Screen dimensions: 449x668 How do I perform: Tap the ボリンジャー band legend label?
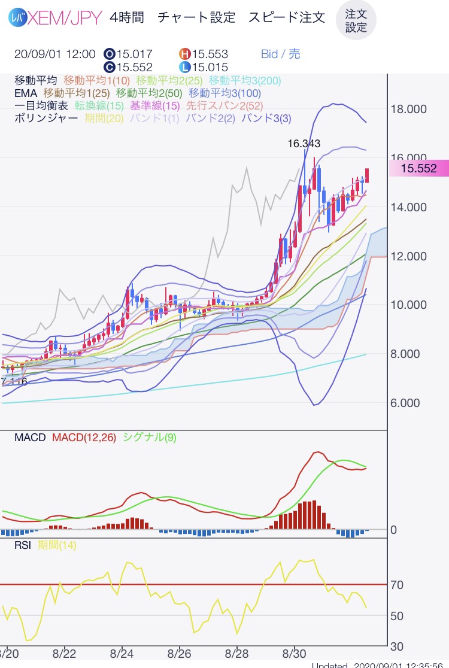point(46,118)
